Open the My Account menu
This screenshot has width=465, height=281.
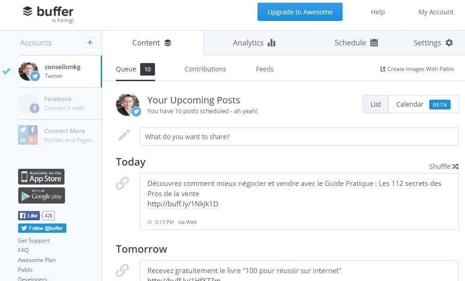(436, 12)
